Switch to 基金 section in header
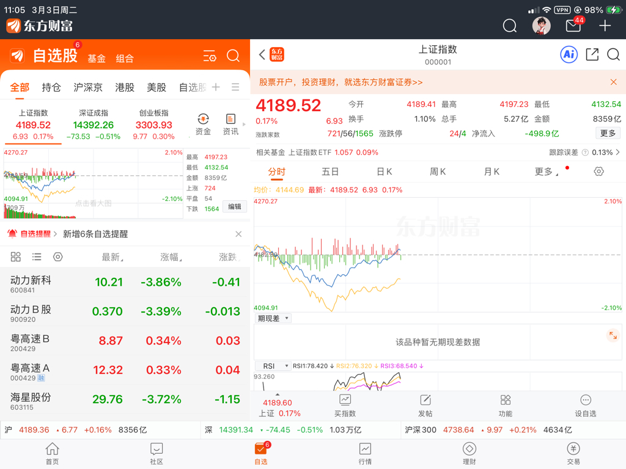 (x=97, y=59)
